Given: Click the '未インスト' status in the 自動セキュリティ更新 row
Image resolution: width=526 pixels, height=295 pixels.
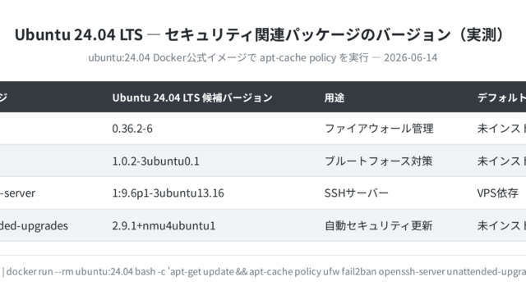Looking at the screenshot, I should point(501,226).
